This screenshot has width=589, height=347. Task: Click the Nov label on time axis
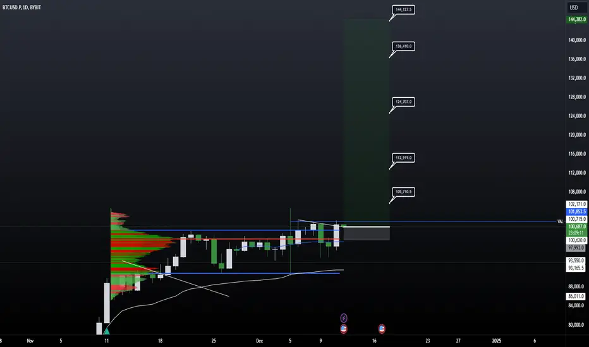[30, 341]
